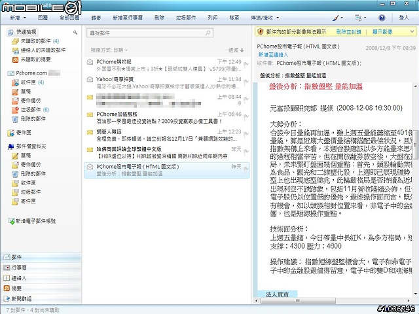Click 移至 in the toolbar

click(234, 18)
